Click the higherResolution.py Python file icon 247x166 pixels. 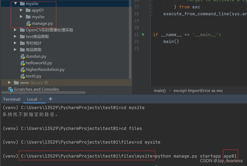(23, 70)
